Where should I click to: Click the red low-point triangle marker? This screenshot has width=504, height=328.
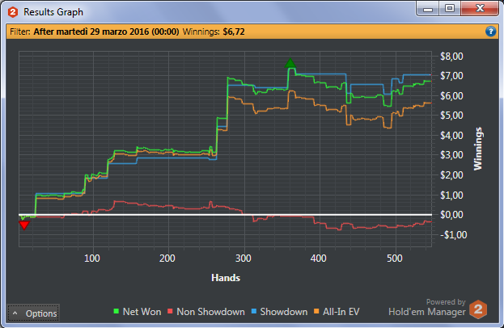point(24,225)
